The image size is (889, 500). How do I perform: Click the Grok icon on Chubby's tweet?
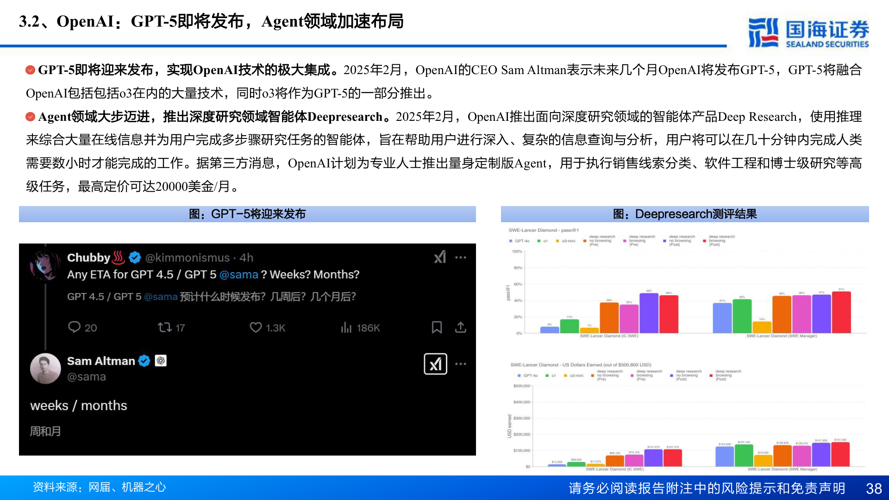pos(440,257)
